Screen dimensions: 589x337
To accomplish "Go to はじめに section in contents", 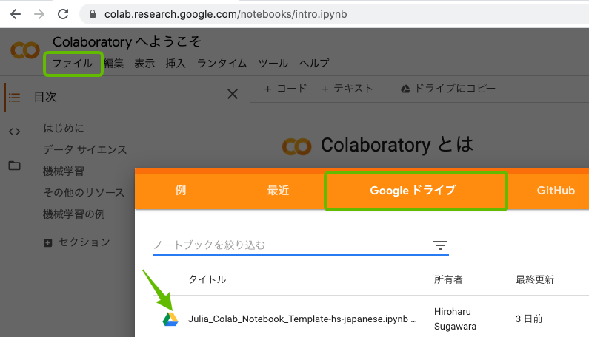I will point(64,128).
